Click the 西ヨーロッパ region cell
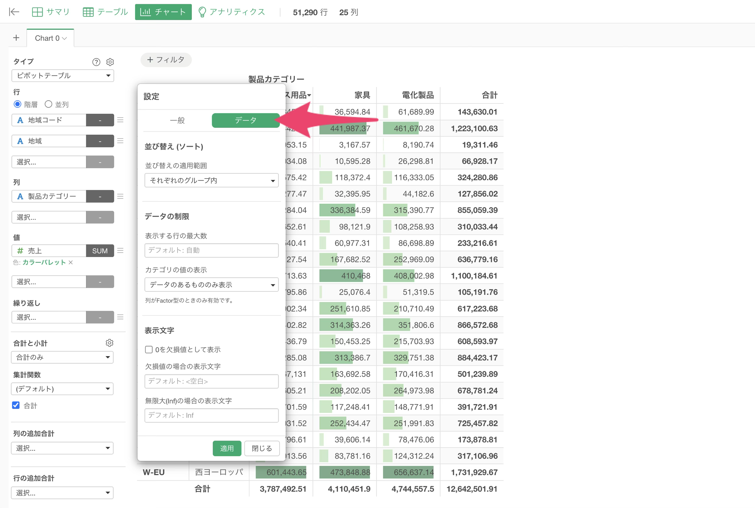The image size is (755, 508). point(219,472)
